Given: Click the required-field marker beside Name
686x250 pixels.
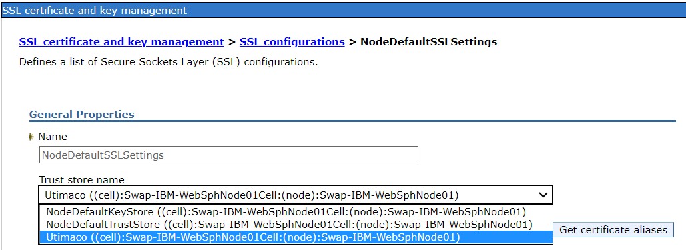Looking at the screenshot, I should (x=31, y=137).
